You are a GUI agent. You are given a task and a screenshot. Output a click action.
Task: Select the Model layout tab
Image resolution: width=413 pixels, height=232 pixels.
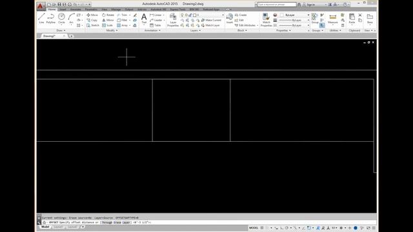coord(45,227)
